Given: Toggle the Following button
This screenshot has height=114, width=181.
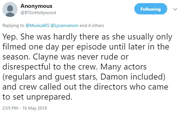Looking at the screenshot, I should pyautogui.click(x=151, y=9).
